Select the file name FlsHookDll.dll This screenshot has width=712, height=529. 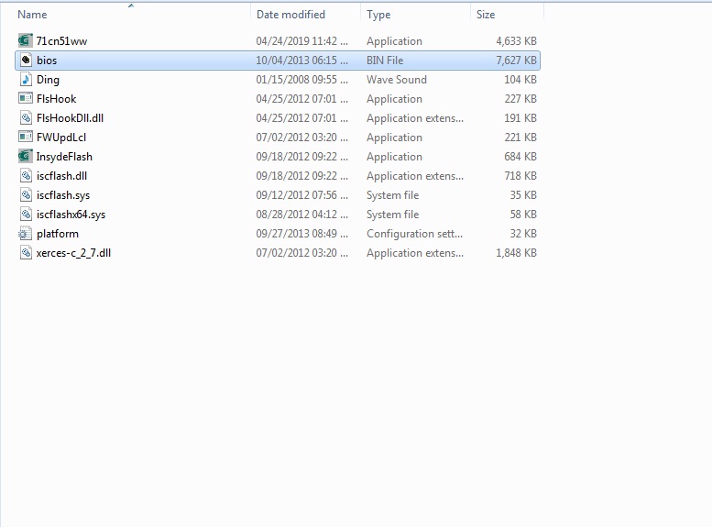pos(70,118)
